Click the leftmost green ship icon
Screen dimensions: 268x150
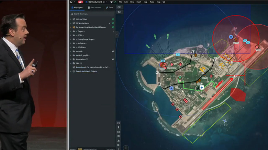click(148, 46)
